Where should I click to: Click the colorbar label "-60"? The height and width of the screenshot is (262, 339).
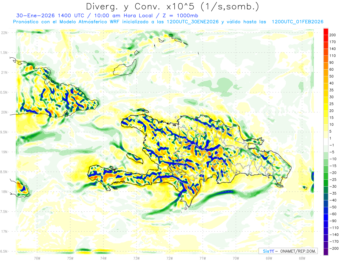pos(333,214)
